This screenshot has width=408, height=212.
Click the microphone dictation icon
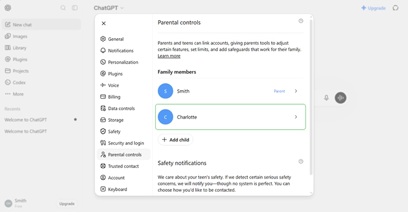tap(326, 98)
